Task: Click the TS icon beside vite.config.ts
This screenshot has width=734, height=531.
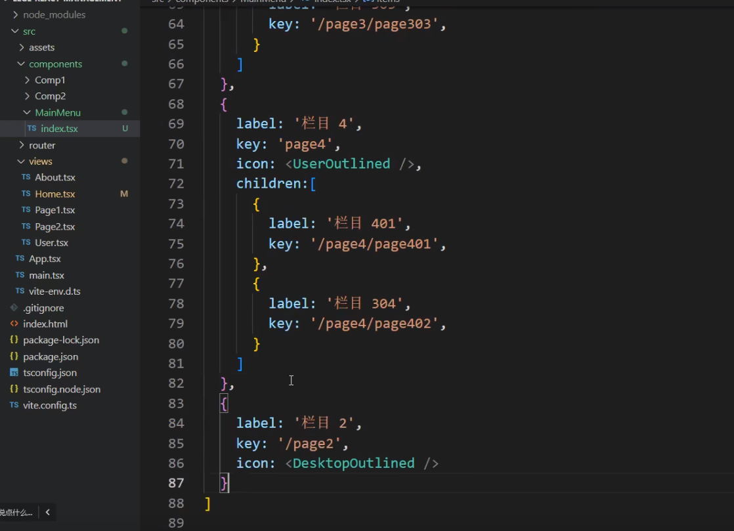Action: pyautogui.click(x=14, y=405)
